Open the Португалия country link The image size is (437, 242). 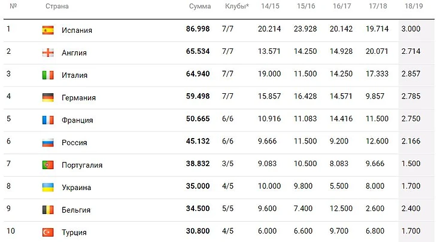(x=82, y=165)
